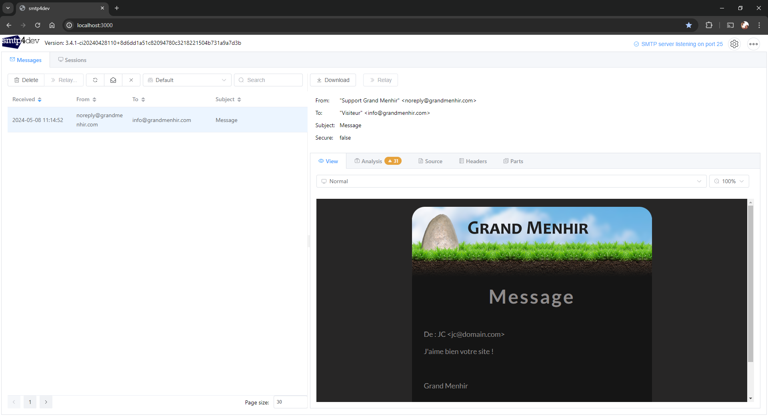Click the clear messages X icon
This screenshot has width=768, height=416.
coord(131,80)
